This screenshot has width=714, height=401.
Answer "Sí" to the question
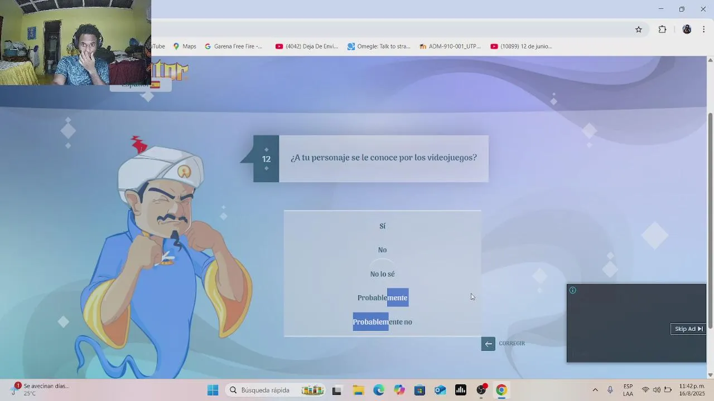[x=382, y=226]
